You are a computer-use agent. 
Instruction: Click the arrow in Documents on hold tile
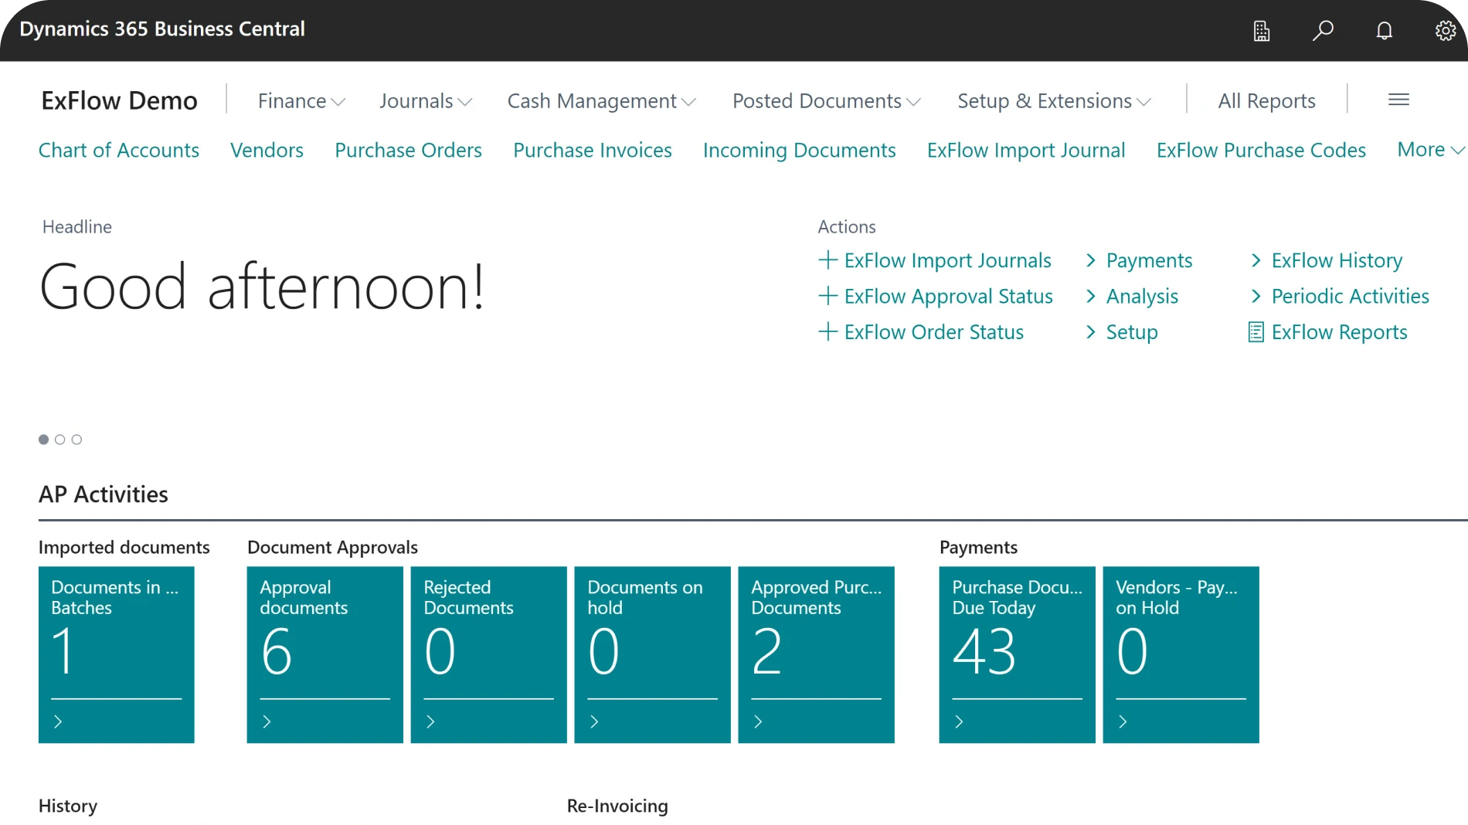(594, 721)
